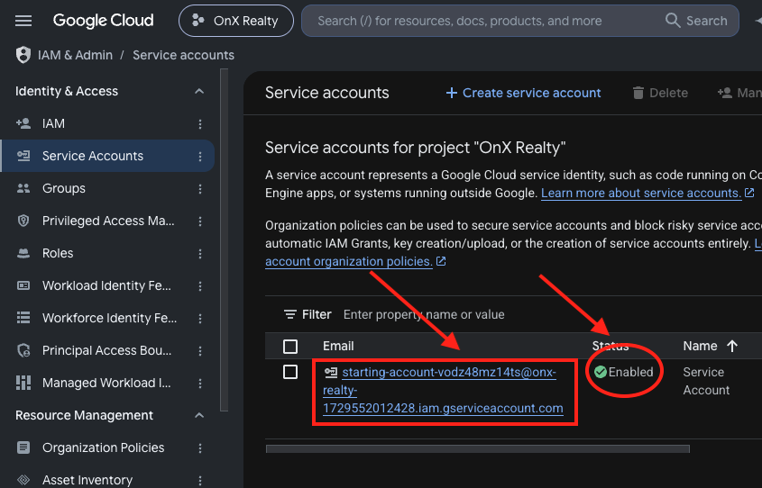Image resolution: width=762 pixels, height=488 pixels.
Task: Click the Enabled status cell
Action: 623,372
